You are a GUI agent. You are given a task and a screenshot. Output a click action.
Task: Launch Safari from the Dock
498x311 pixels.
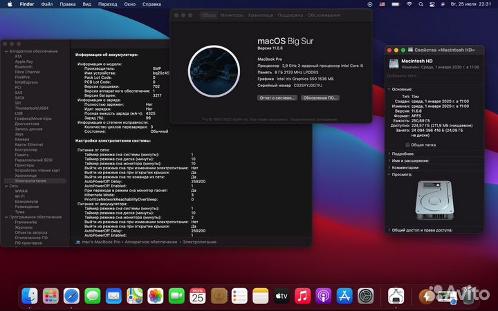click(x=71, y=296)
